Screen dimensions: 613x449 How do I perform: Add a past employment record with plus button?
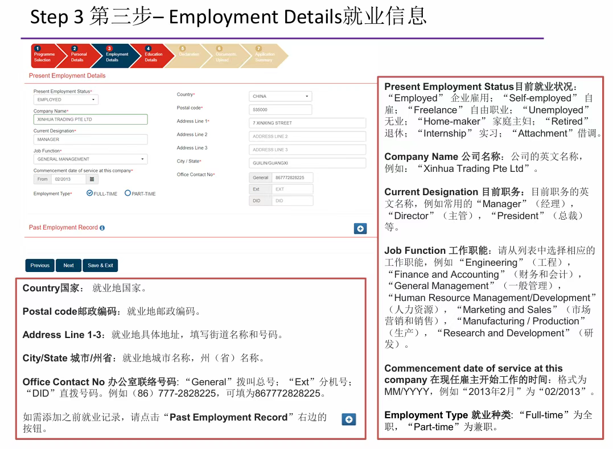[360, 229]
